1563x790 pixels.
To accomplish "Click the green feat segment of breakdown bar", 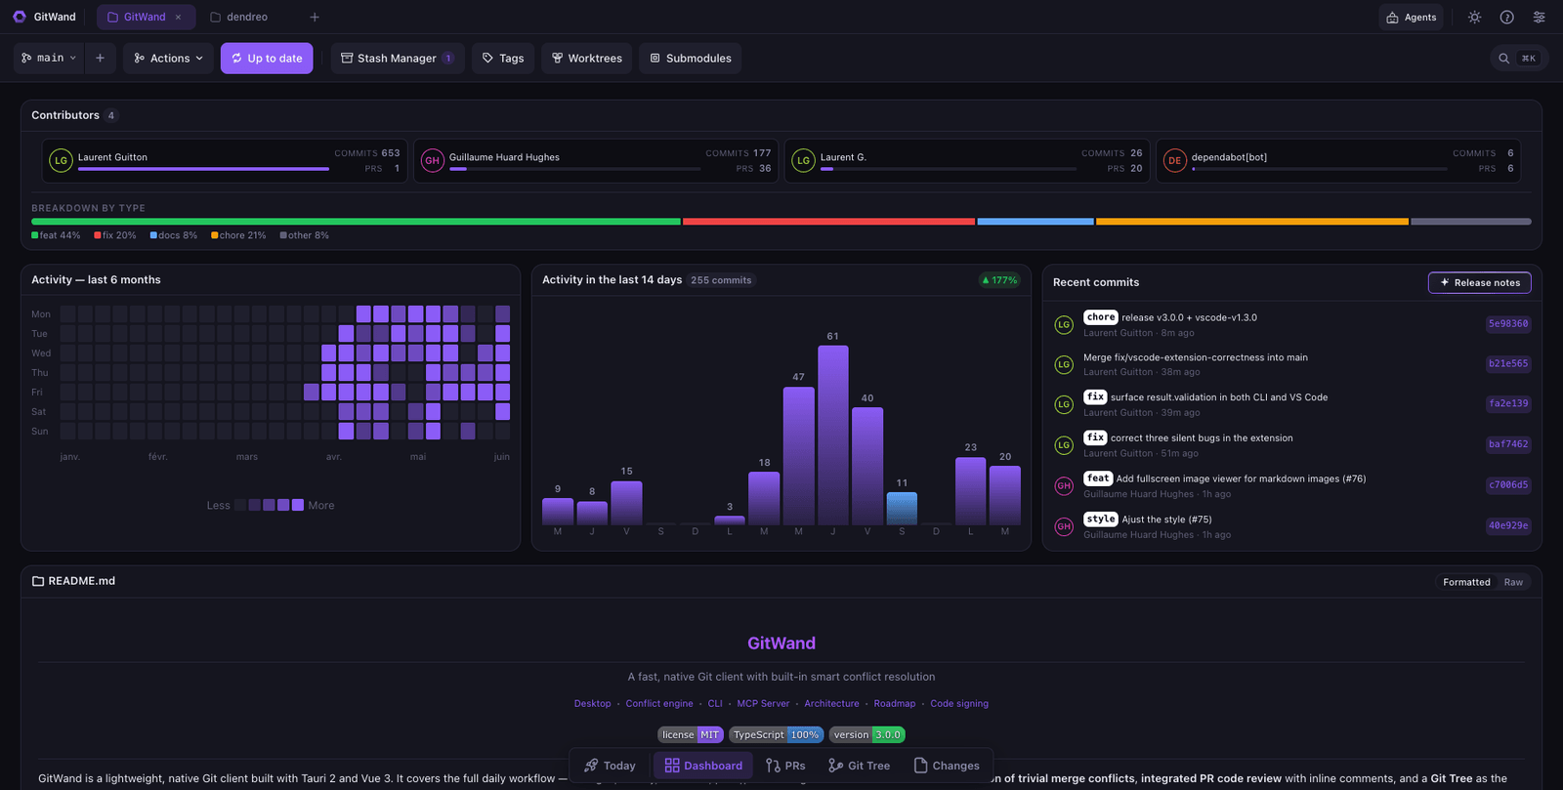I will click(356, 222).
